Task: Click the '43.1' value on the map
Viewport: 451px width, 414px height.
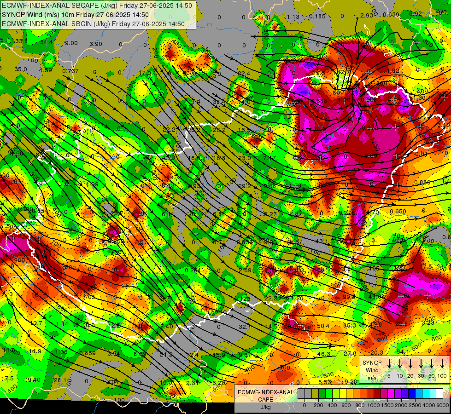Action: coord(322,241)
